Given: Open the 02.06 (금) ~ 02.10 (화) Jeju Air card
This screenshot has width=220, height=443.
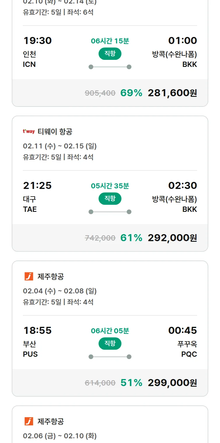Looking at the screenshot, I should (x=60, y=436).
